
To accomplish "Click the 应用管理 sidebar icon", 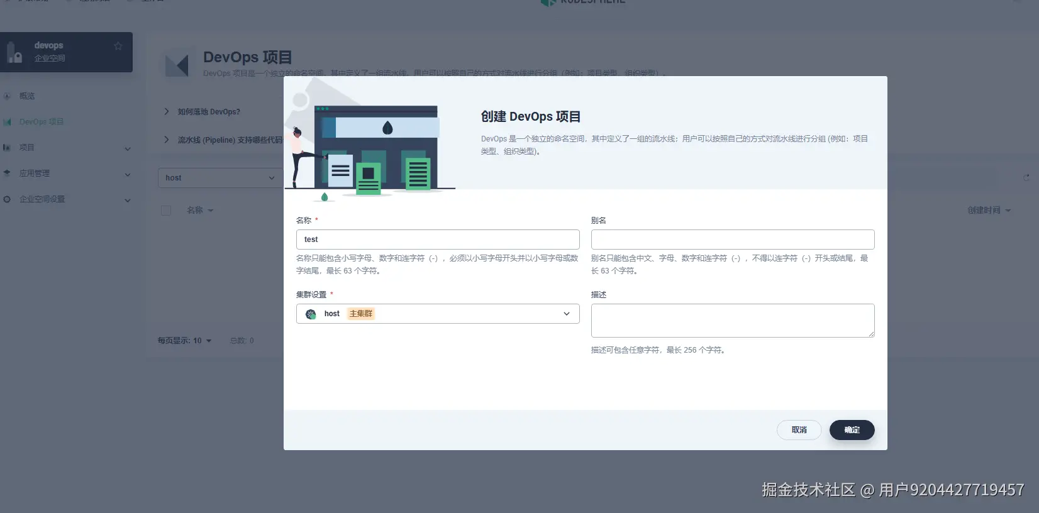I will coord(7,173).
